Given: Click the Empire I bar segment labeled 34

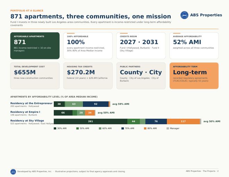Looking at the screenshot, I should tap(90, 113).
